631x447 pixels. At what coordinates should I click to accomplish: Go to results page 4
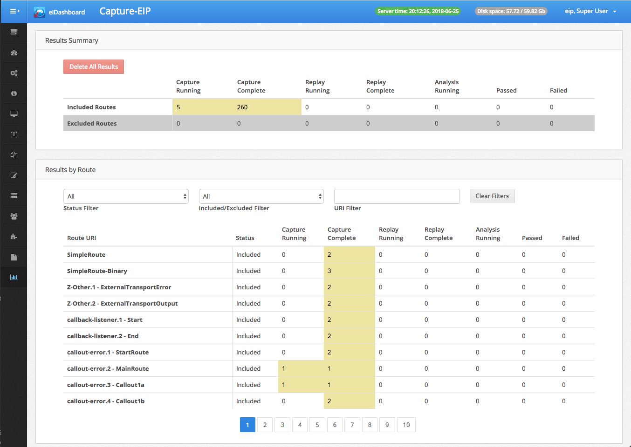pos(300,425)
